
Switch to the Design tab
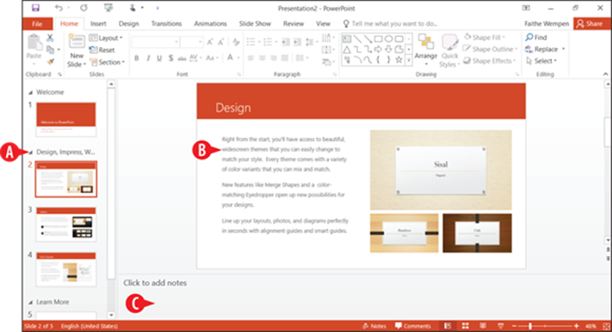[x=129, y=24]
